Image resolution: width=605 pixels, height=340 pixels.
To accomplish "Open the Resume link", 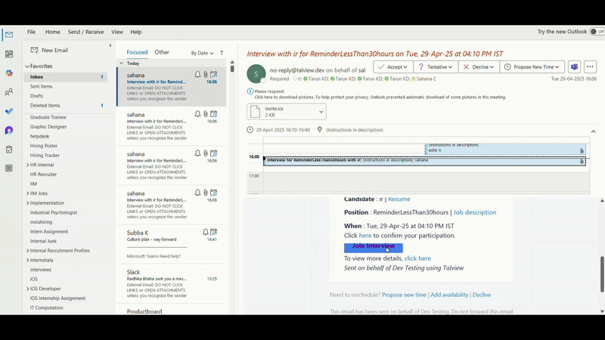I will point(399,199).
